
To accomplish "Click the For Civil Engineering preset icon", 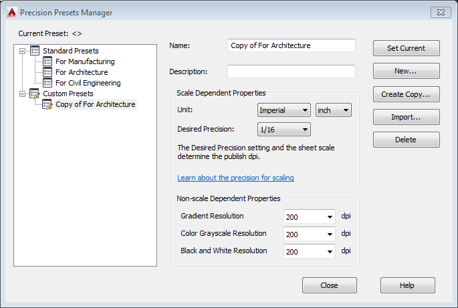I will pyautogui.click(x=47, y=83).
